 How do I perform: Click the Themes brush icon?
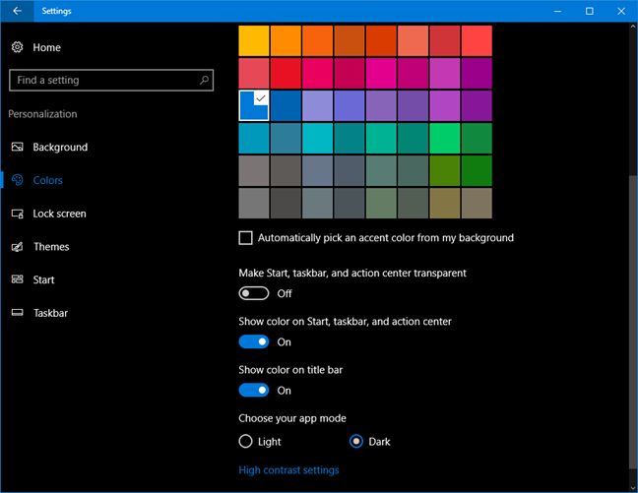pyautogui.click(x=17, y=246)
